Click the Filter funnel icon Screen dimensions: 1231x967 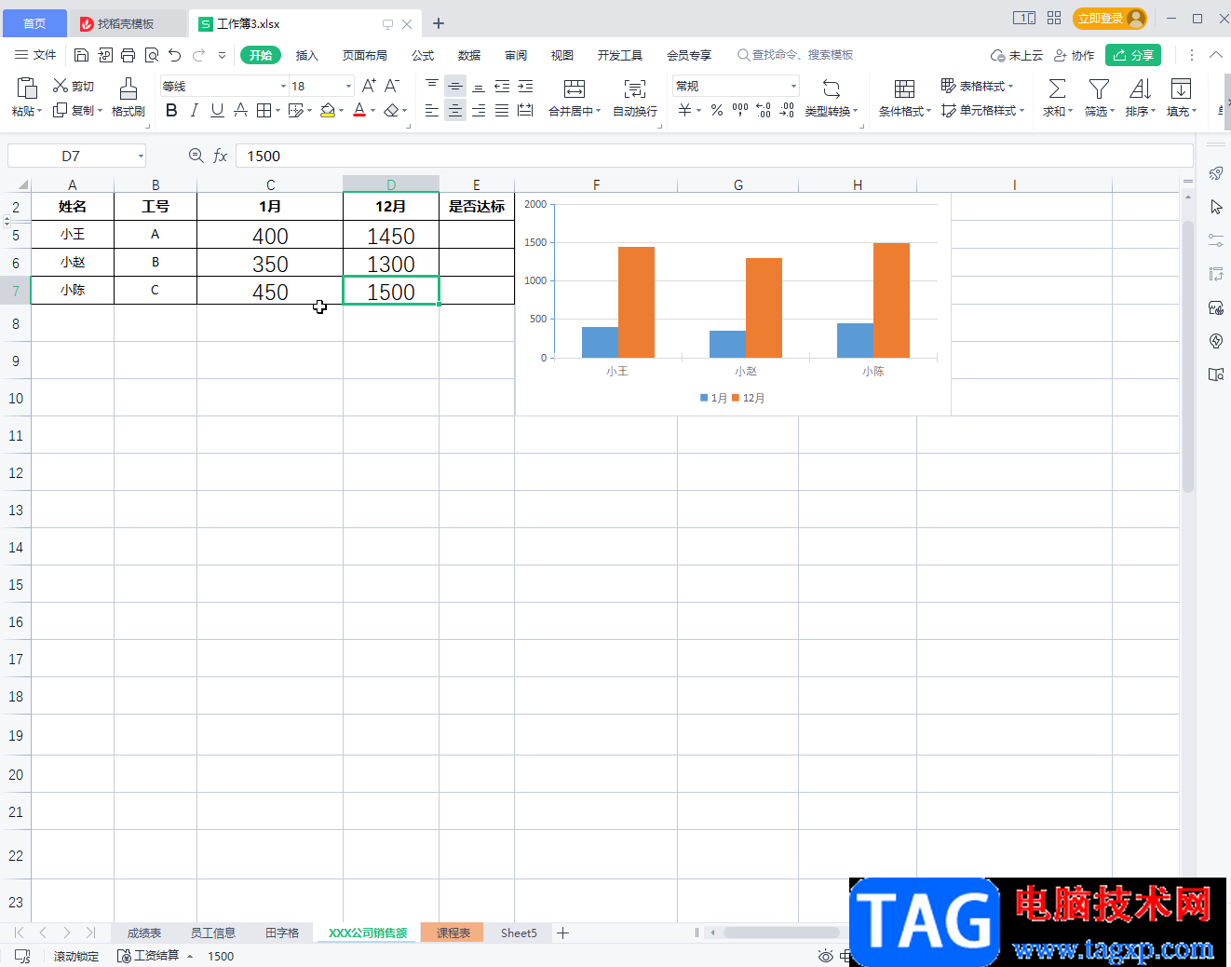point(1099,89)
